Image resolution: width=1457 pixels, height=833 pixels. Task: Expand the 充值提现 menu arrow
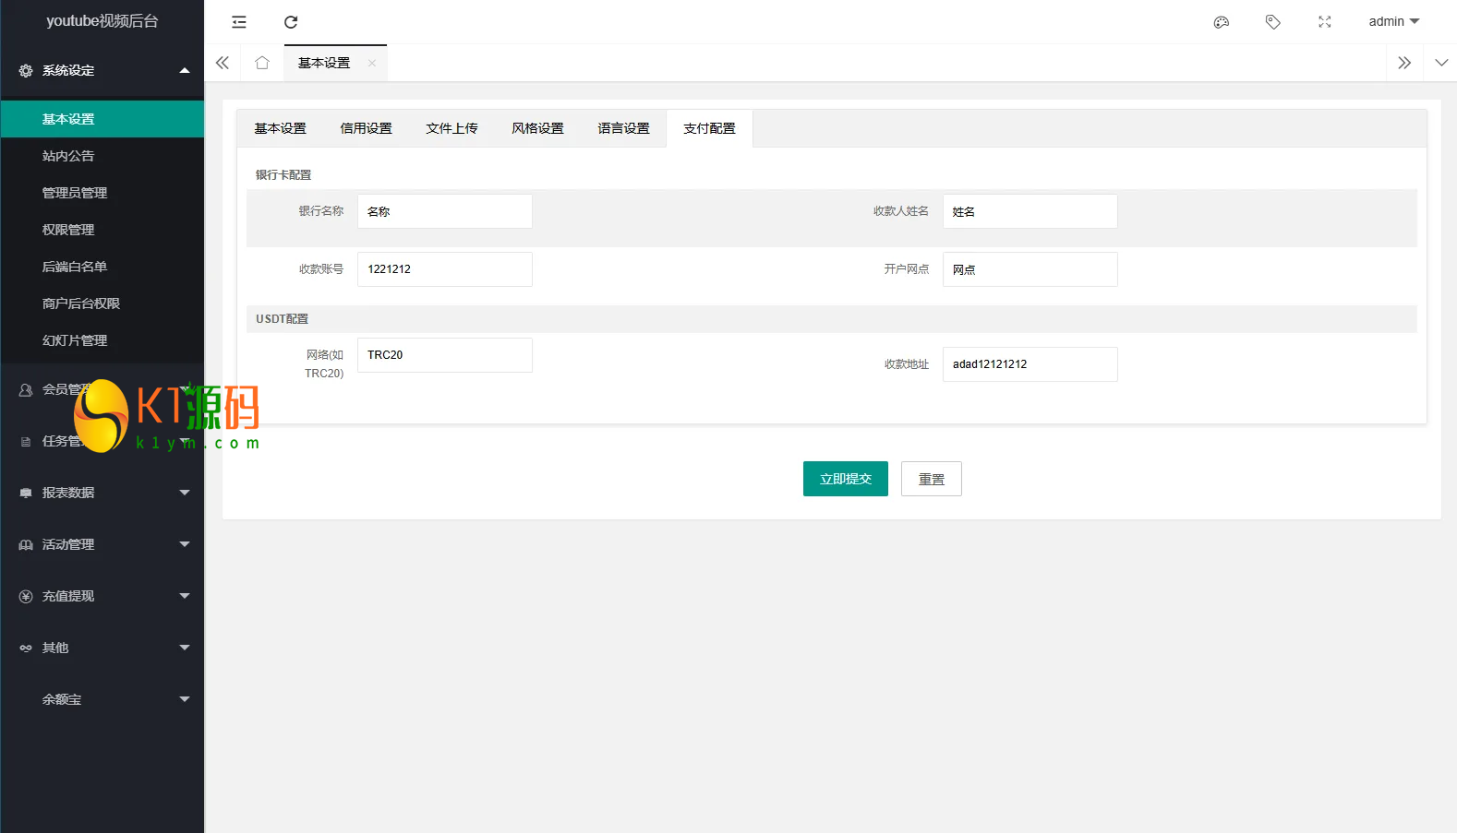(185, 596)
